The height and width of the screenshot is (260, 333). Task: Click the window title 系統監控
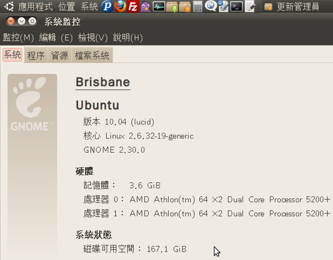coord(62,22)
